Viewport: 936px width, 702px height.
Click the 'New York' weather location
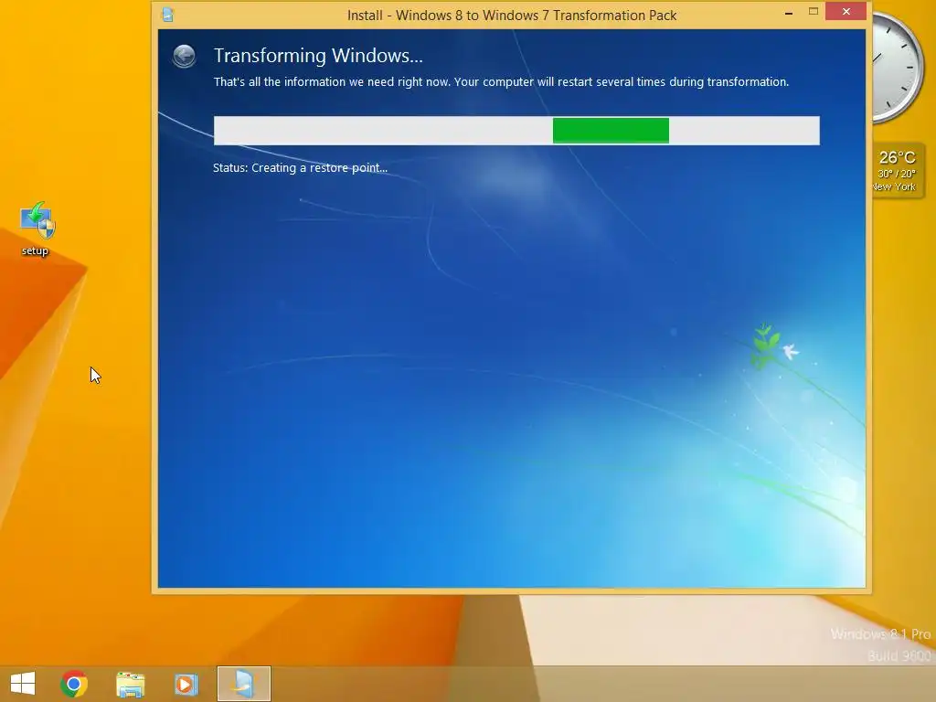(894, 186)
